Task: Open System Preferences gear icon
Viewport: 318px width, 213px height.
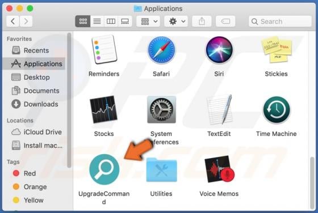Action: coord(161,109)
